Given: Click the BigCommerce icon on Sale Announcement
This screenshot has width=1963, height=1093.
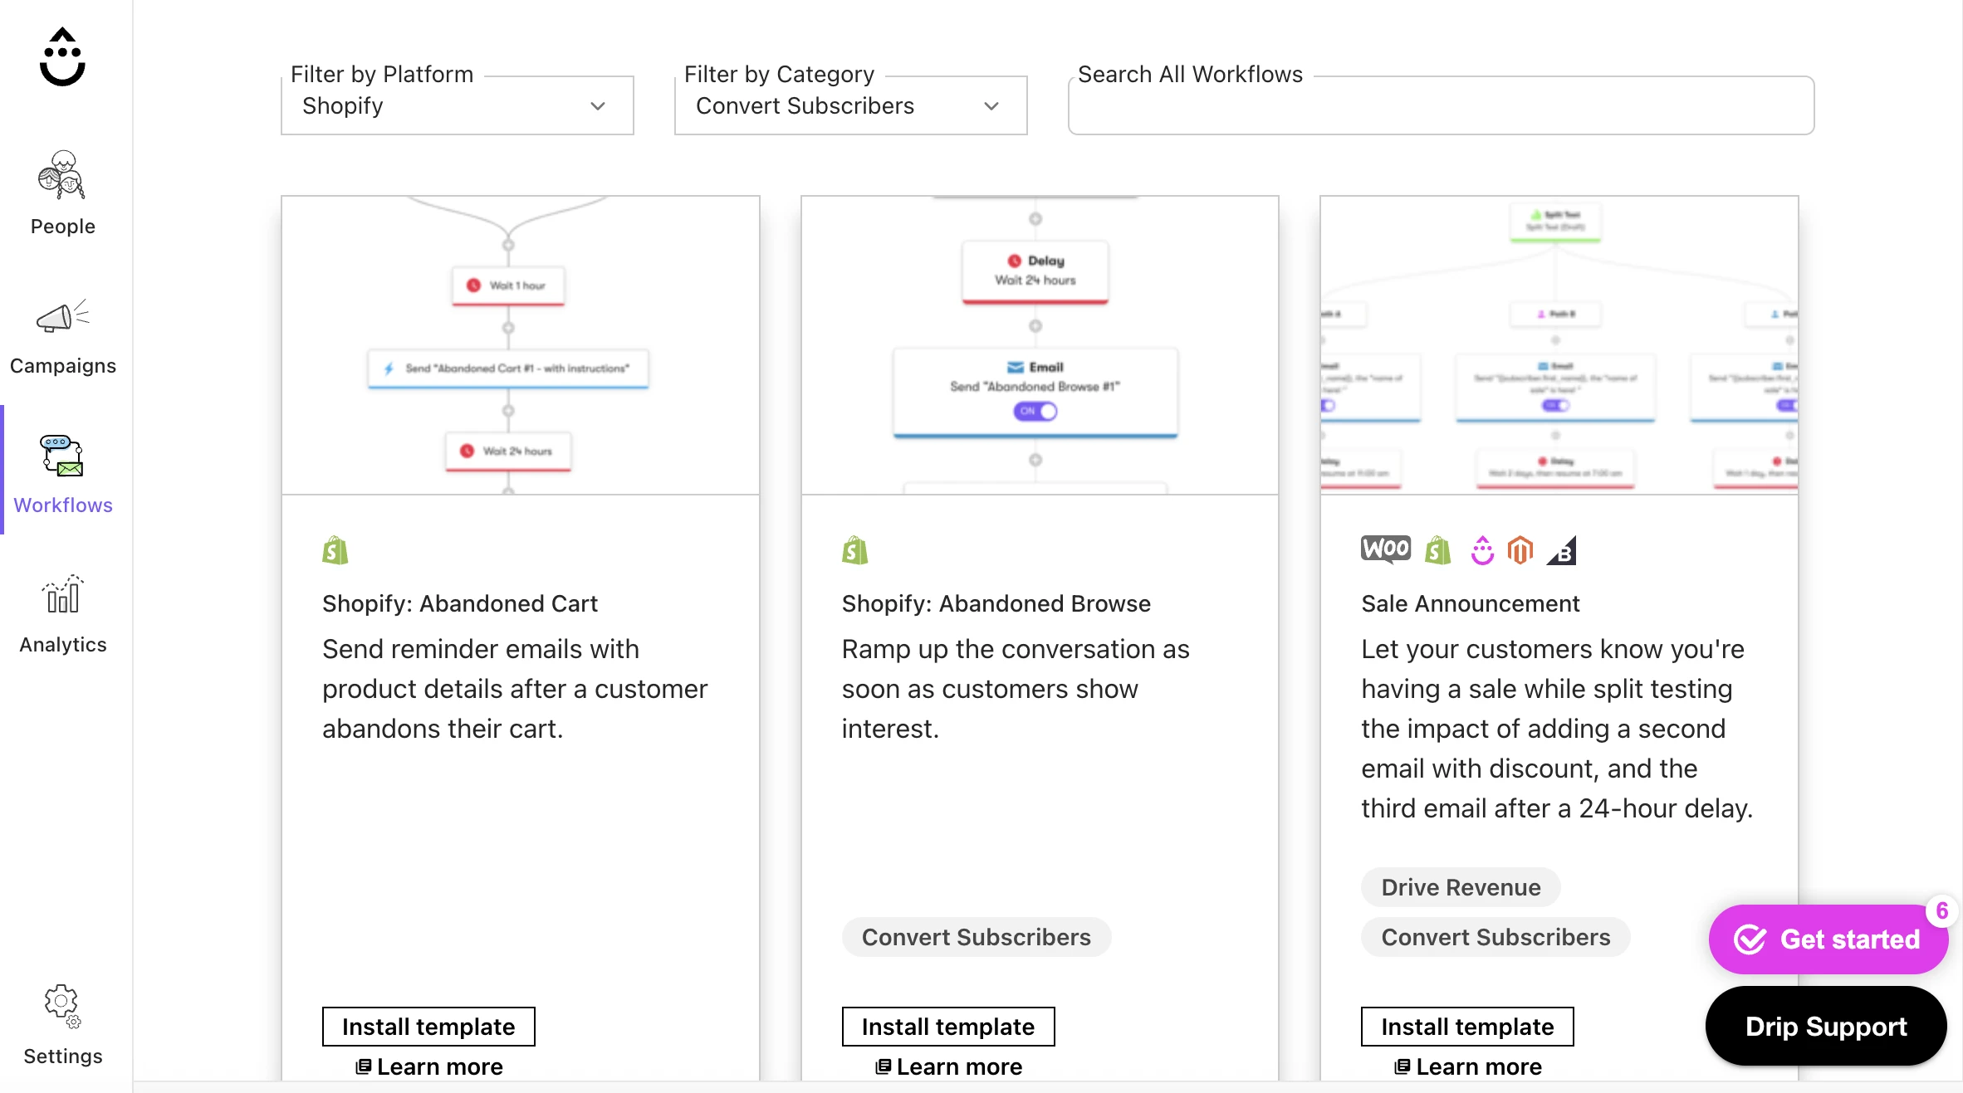Looking at the screenshot, I should [x=1562, y=550].
